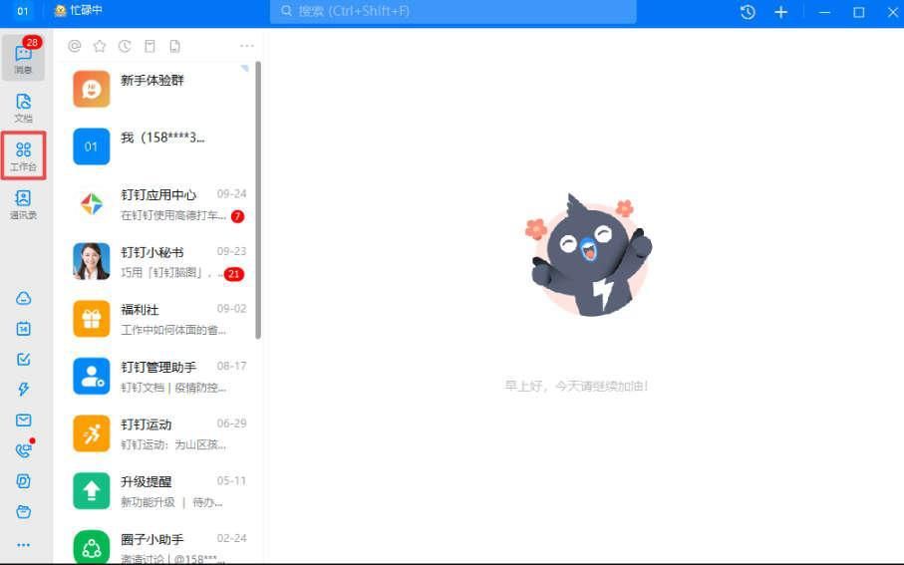Image resolution: width=904 pixels, height=565 pixels.
Task: Open the 忙碌中 status selector
Action: [x=78, y=10]
